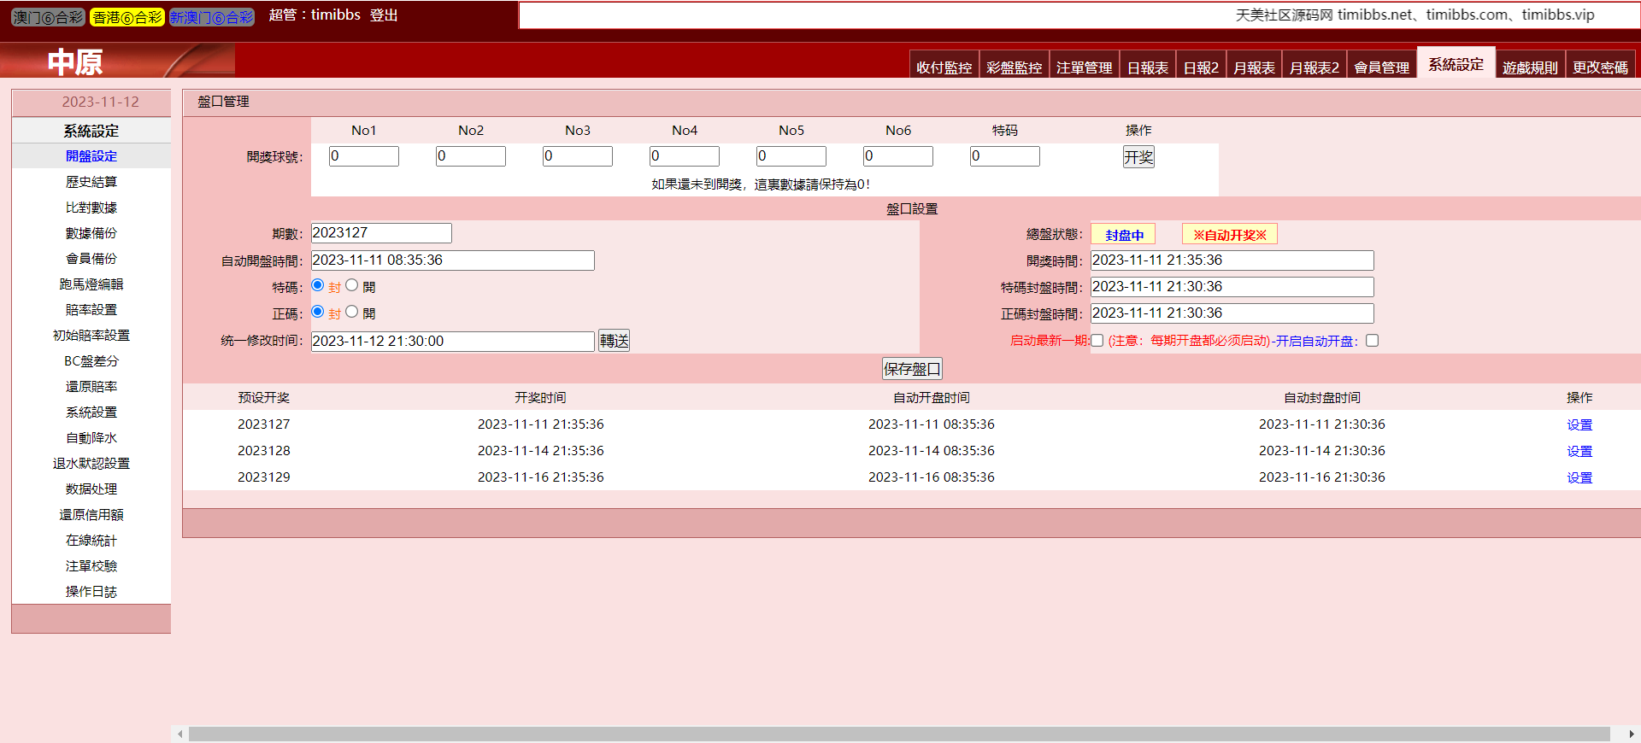Click the No6 ball number field
Screen dimensions: 1641x743
coord(898,156)
